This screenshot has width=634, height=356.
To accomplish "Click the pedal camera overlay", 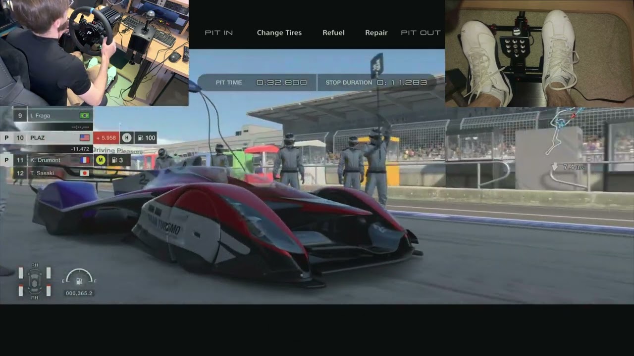I will [539, 53].
